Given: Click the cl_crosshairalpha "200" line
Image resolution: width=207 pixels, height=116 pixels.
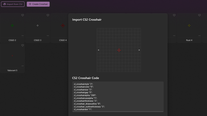Looking at the screenshot, I should click(85, 95).
